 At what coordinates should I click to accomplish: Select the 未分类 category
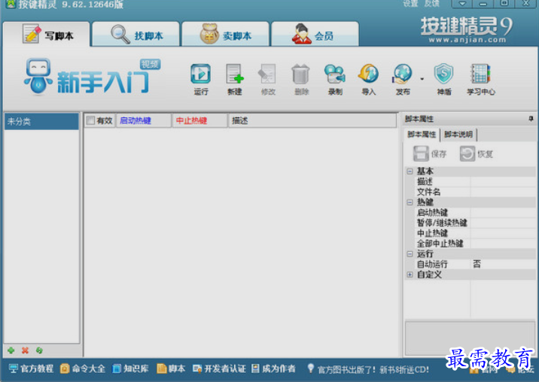41,121
